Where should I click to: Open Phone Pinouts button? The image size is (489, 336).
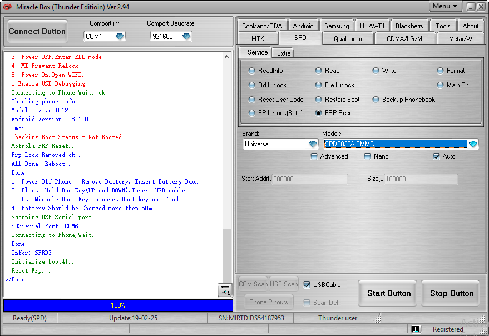[x=269, y=302]
